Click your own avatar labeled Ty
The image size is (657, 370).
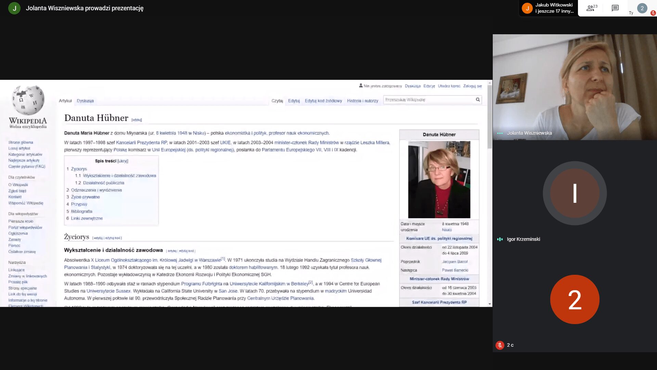(642, 8)
